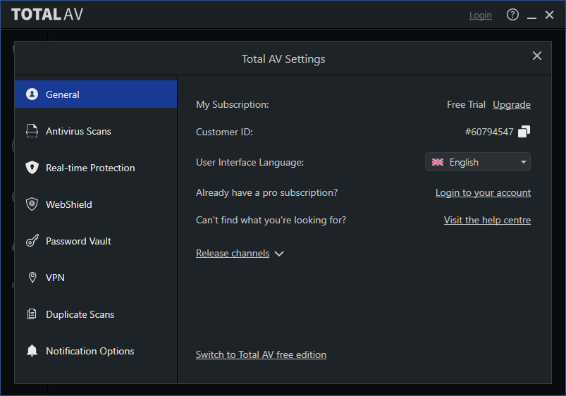Click the Real-time Protection shield icon
Screen dimensions: 566x396
point(32,168)
